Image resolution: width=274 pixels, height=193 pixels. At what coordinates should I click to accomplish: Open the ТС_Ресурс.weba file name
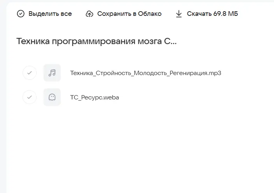click(94, 97)
